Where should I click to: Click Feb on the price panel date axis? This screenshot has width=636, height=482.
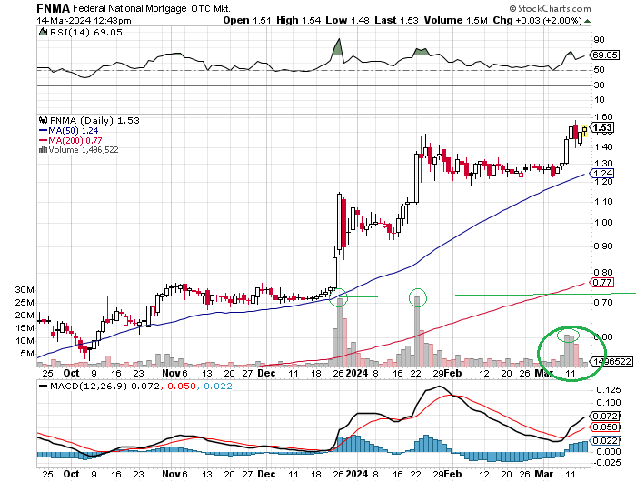(x=452, y=373)
